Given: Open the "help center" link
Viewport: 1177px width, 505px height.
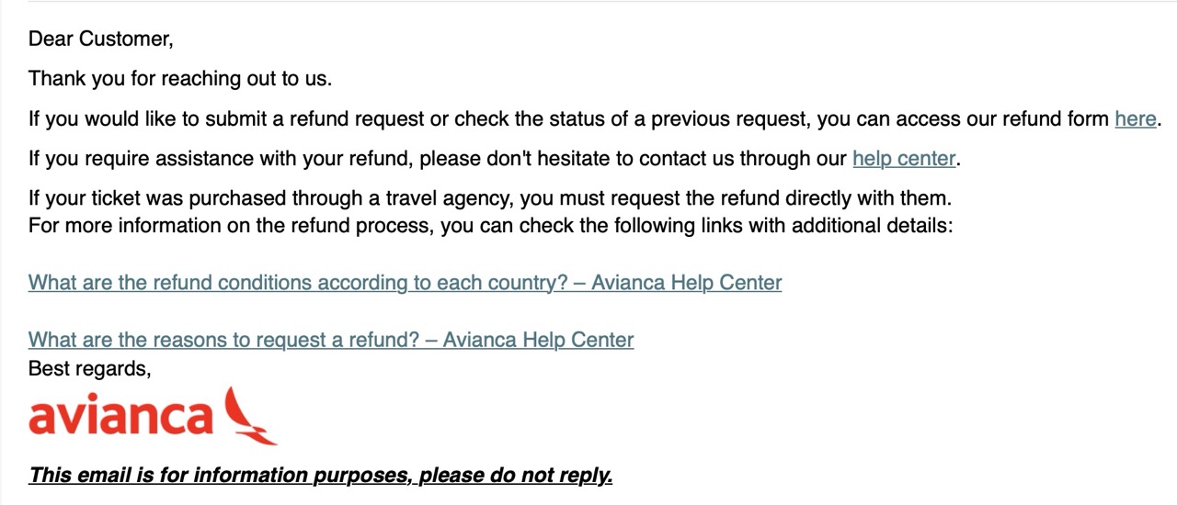Looking at the screenshot, I should click(904, 159).
